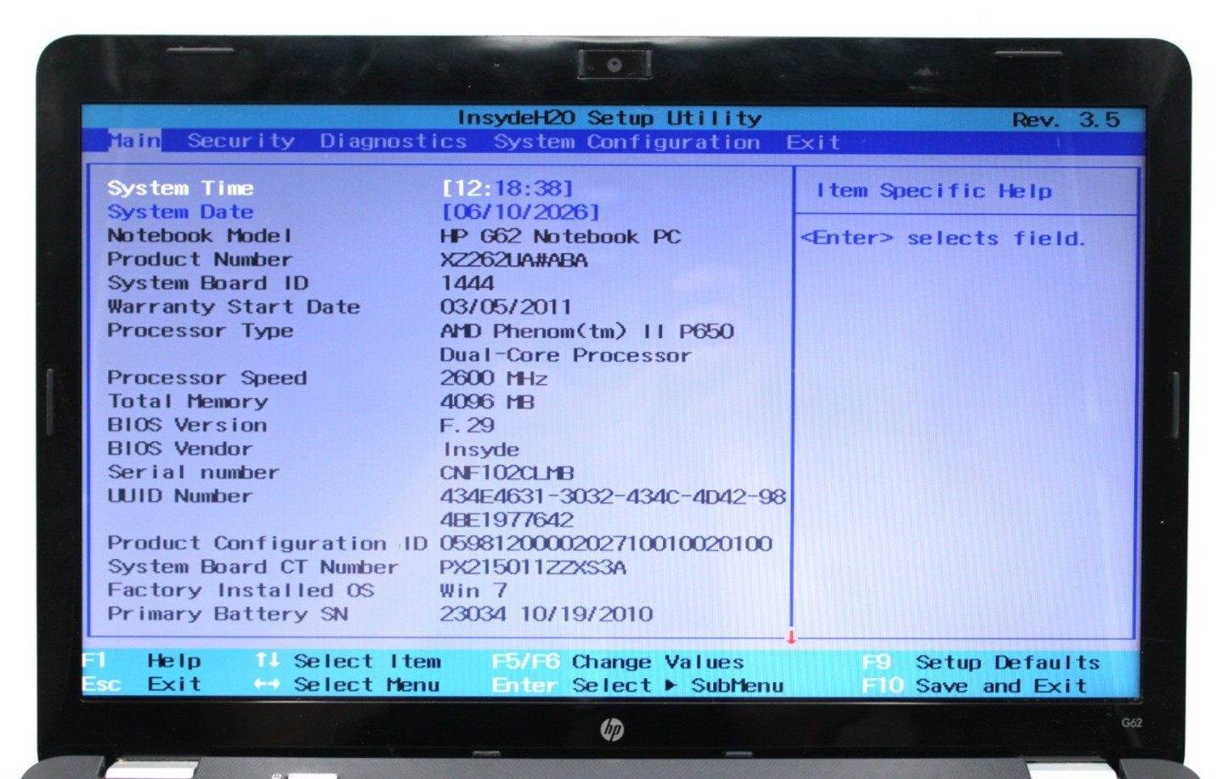The image size is (1228, 779).
Task: Click the Processor Type label
Action: point(200,330)
